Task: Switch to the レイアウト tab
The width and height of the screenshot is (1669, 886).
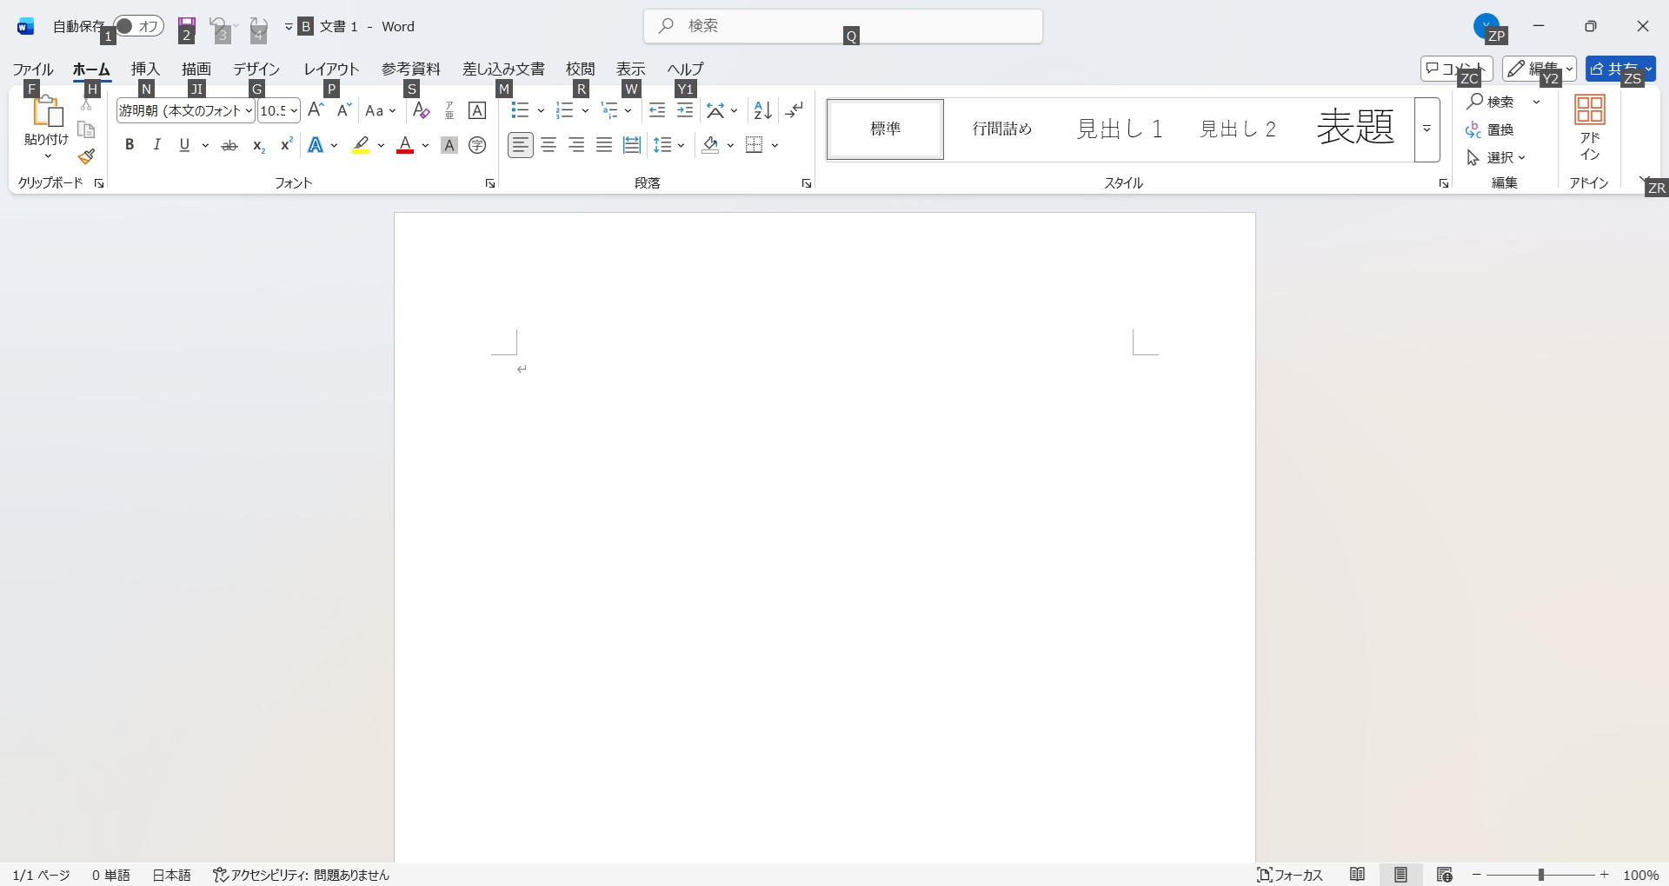Action: (331, 69)
